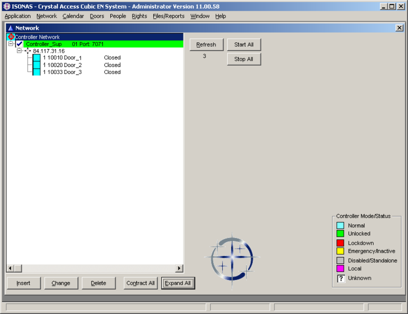Screen dimensions: 408x314
Task: Click the tree scrollbar right arrow
Action: [179, 268]
